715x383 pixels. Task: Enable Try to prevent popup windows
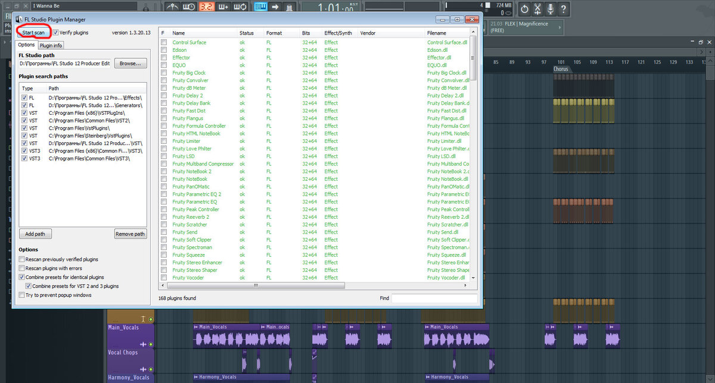click(22, 295)
